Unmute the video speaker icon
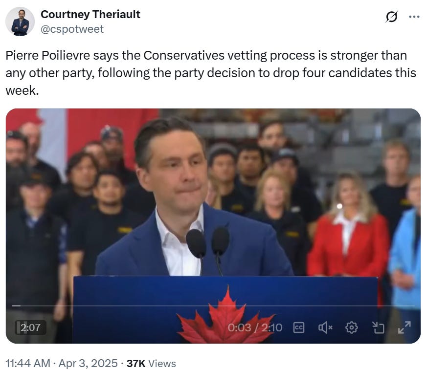This screenshot has height=370, width=427. [x=325, y=327]
